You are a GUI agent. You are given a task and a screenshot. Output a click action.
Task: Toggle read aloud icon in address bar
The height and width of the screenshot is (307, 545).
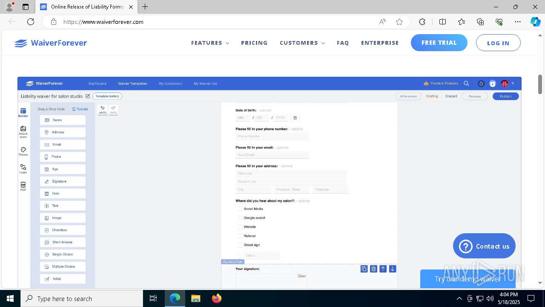[382, 22]
